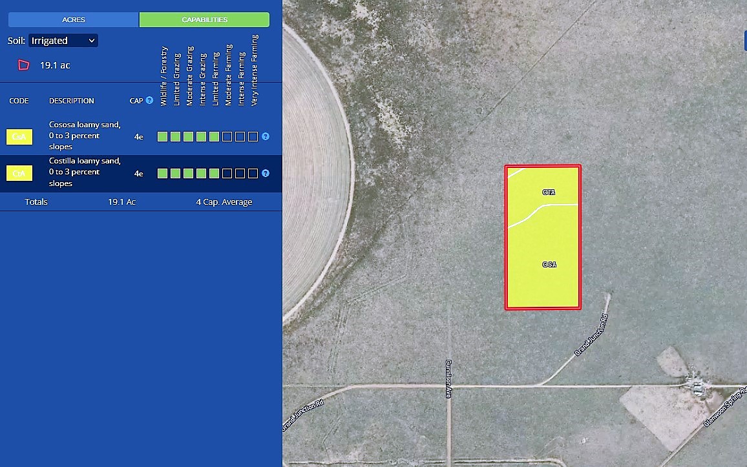Click the CODE column header
This screenshot has width=747, height=467.
pos(19,101)
